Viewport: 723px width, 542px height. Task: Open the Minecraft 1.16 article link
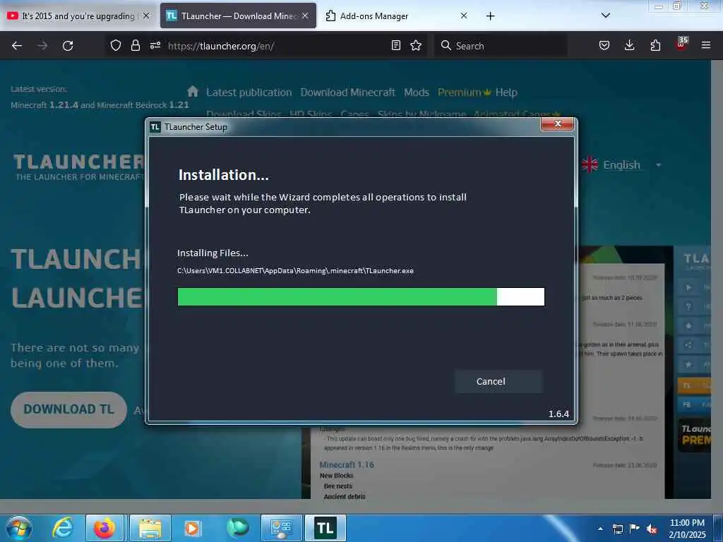click(346, 464)
